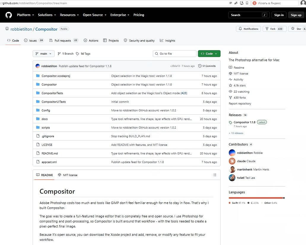Open claude contributor avatar
The height and width of the screenshot is (245, 306).
click(232, 161)
